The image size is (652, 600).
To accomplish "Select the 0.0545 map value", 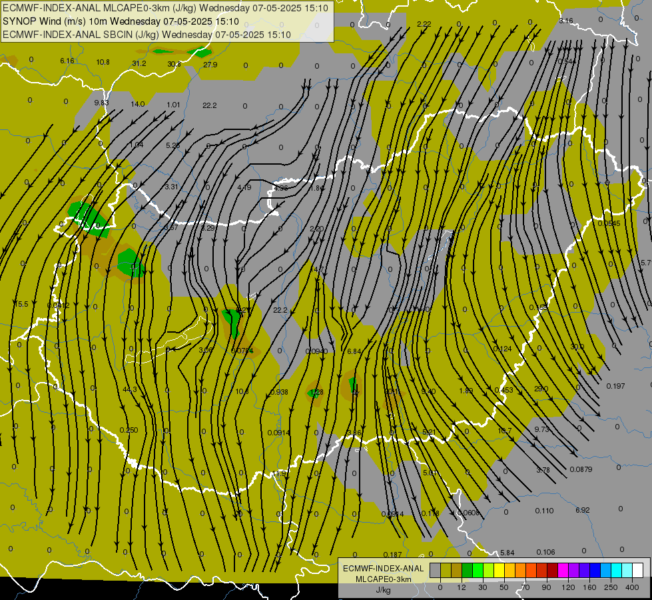I will pos(609,223).
